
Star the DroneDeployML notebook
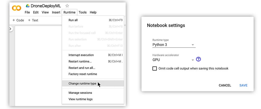[67, 6]
